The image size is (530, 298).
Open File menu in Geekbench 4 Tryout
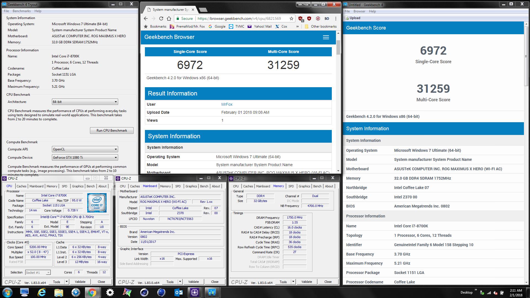click(x=6, y=11)
